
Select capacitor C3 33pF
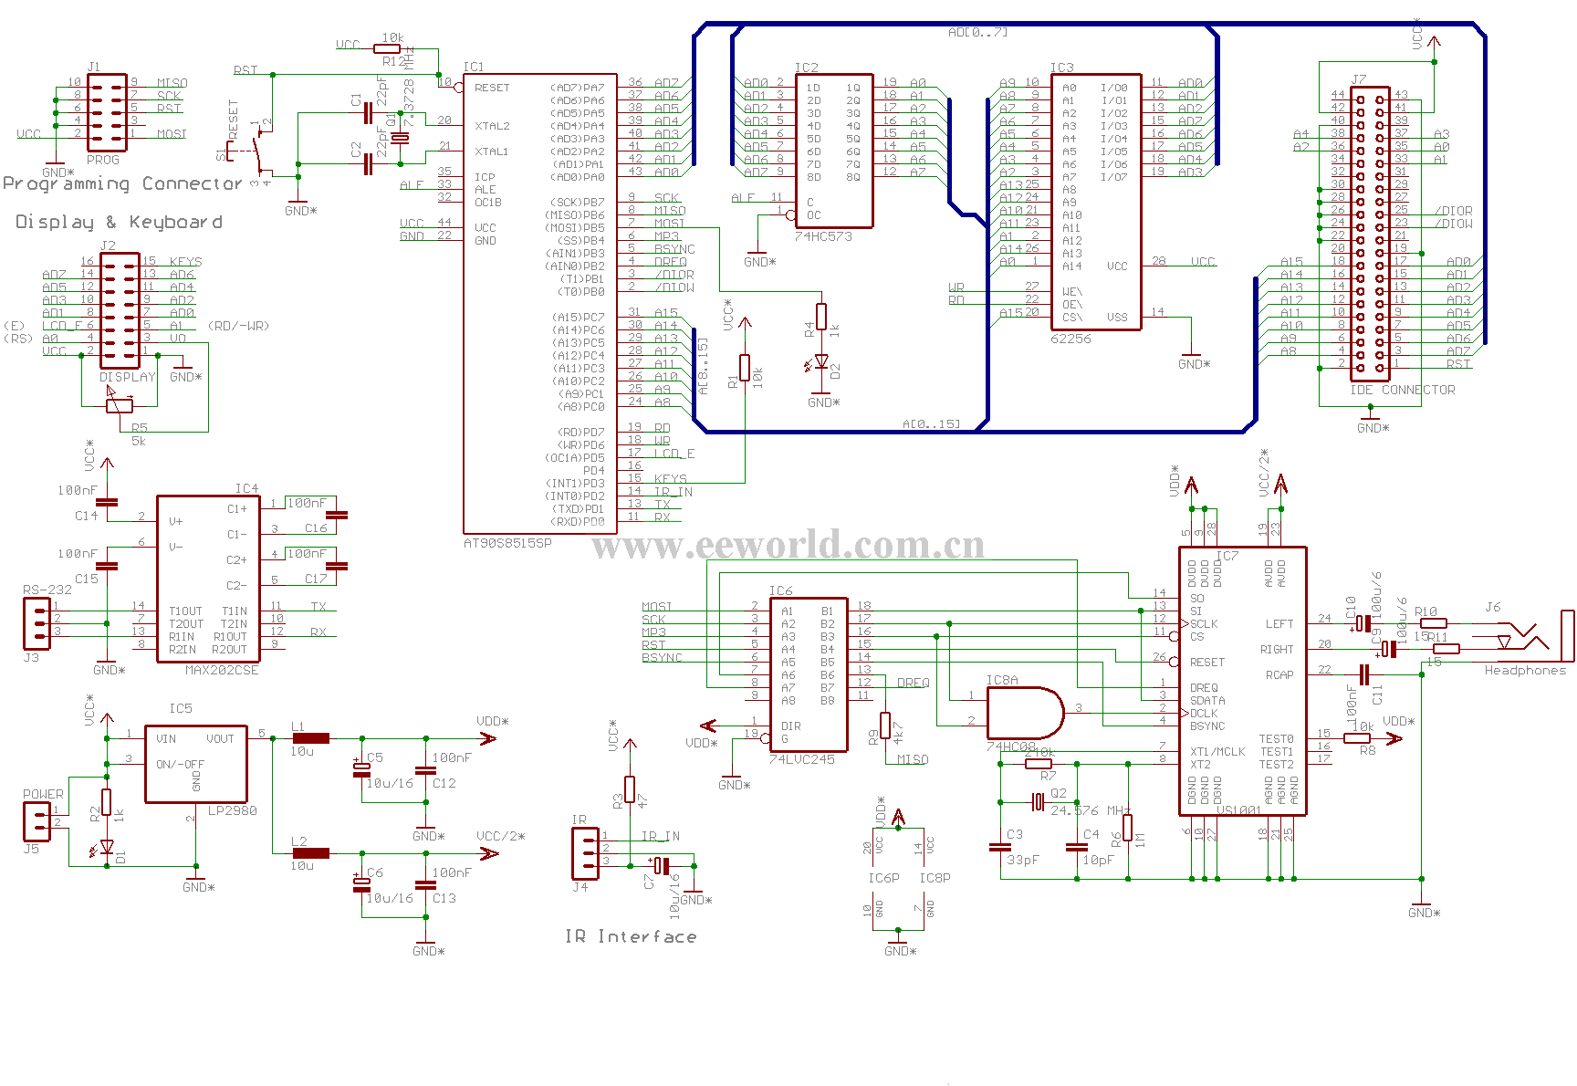(1000, 847)
